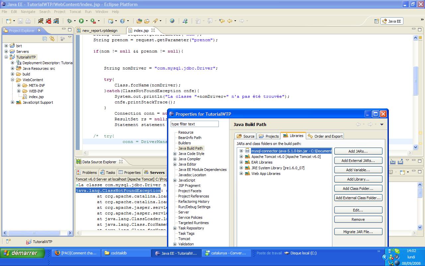Click the open folder toolbar icon
Viewport: 425px width, 266px height.
(x=139, y=21)
